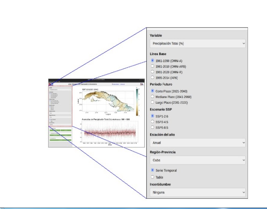Click the precipitation anomaly time series chart
This screenshot has width=267, height=209.
pos(110,131)
